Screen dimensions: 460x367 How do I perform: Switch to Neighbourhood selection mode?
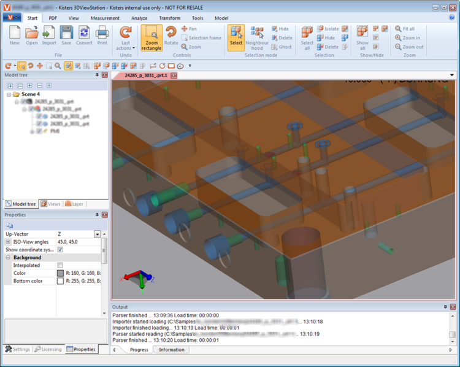tap(257, 38)
